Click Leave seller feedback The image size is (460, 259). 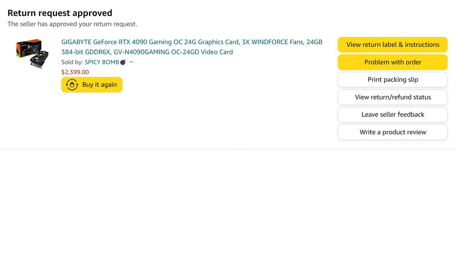point(392,115)
